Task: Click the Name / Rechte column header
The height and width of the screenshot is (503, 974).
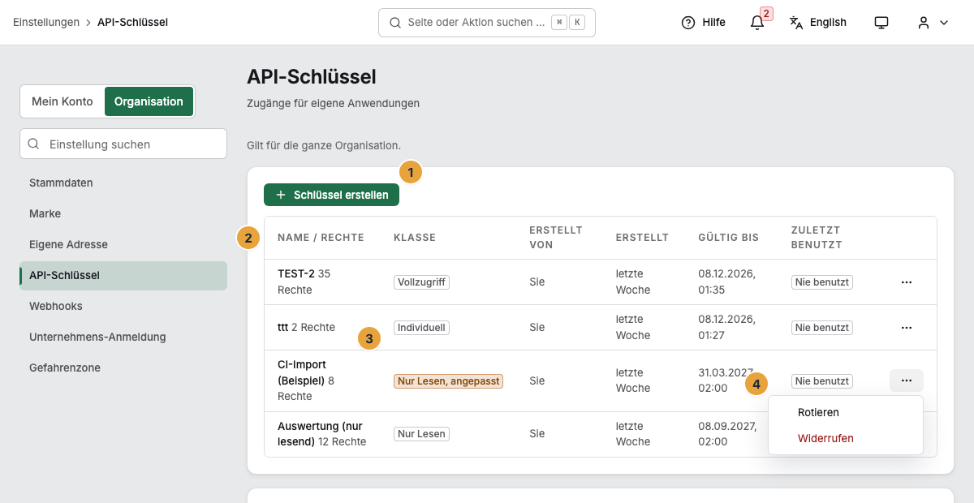Action: 321,238
